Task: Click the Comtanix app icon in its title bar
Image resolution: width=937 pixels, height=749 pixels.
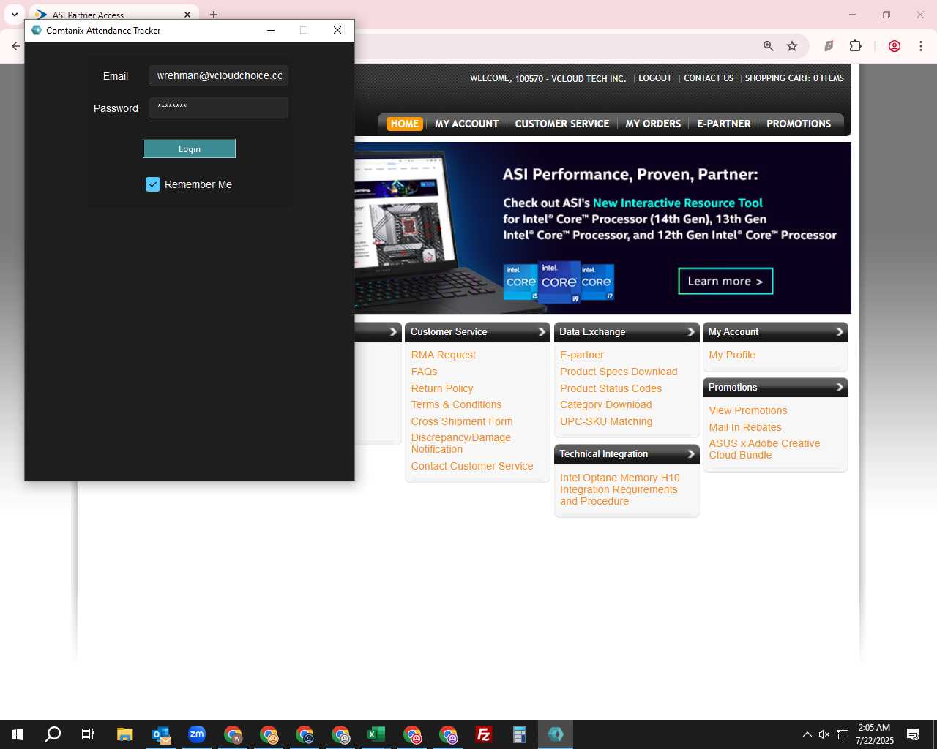Action: point(37,30)
